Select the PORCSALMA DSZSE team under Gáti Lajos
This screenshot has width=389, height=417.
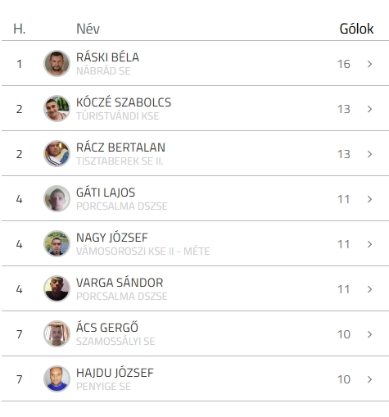coord(122,206)
